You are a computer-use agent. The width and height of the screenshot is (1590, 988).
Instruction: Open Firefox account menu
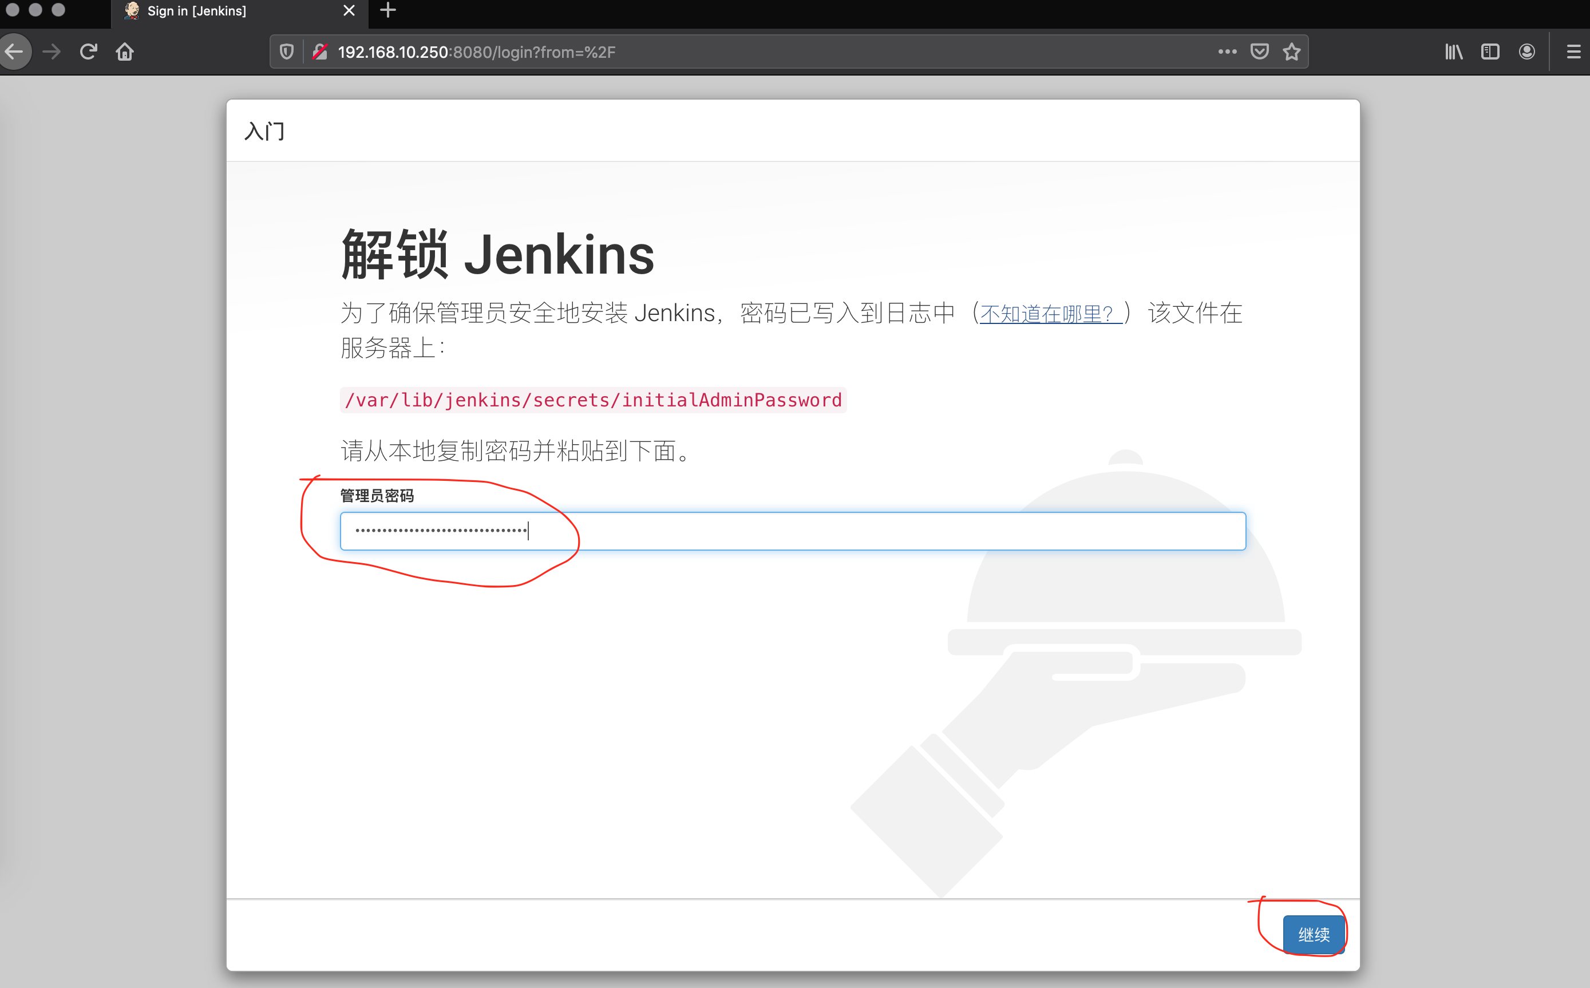[x=1526, y=52]
